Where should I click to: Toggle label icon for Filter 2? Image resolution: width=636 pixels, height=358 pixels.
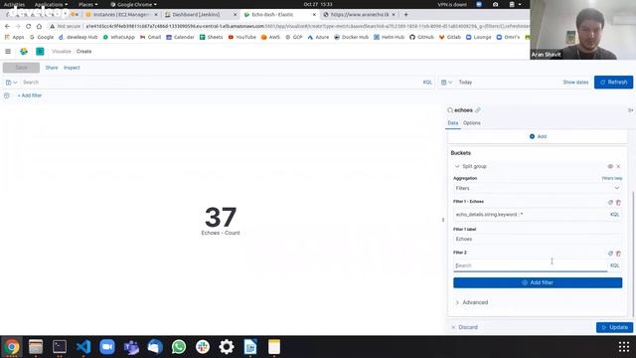pyautogui.click(x=610, y=254)
